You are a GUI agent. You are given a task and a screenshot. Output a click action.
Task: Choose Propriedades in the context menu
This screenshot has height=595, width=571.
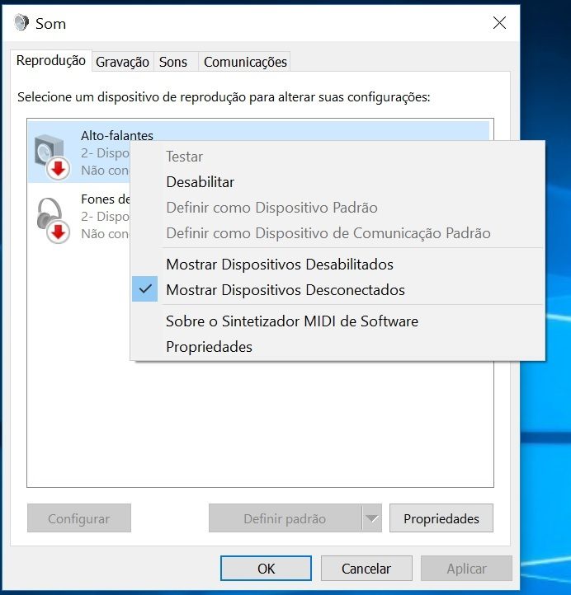[x=337, y=346]
